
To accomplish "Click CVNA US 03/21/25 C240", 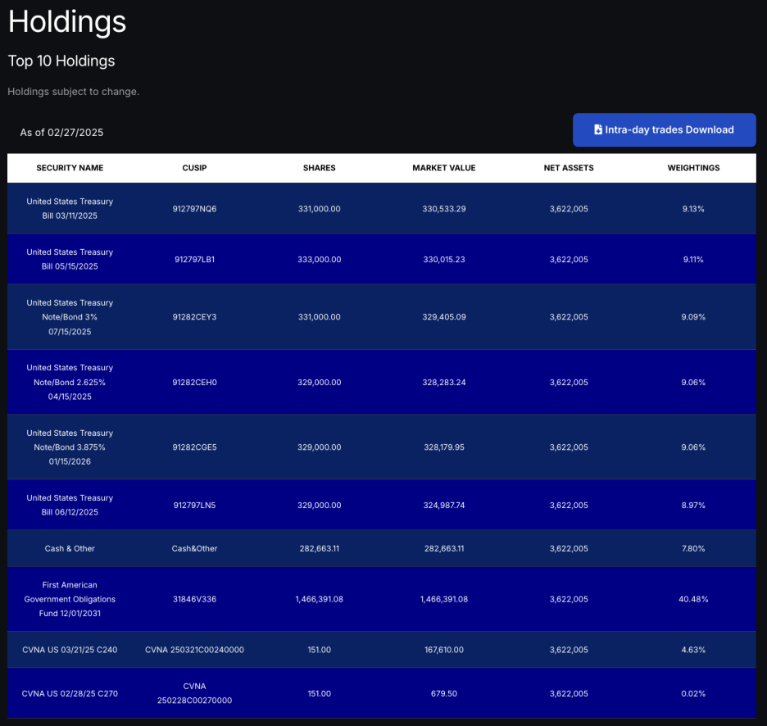I will (x=70, y=650).
